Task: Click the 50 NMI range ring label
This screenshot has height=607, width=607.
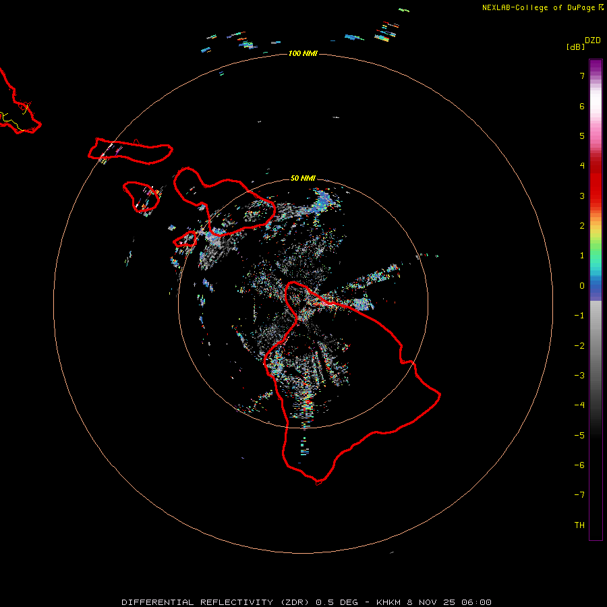Action: coord(303,178)
